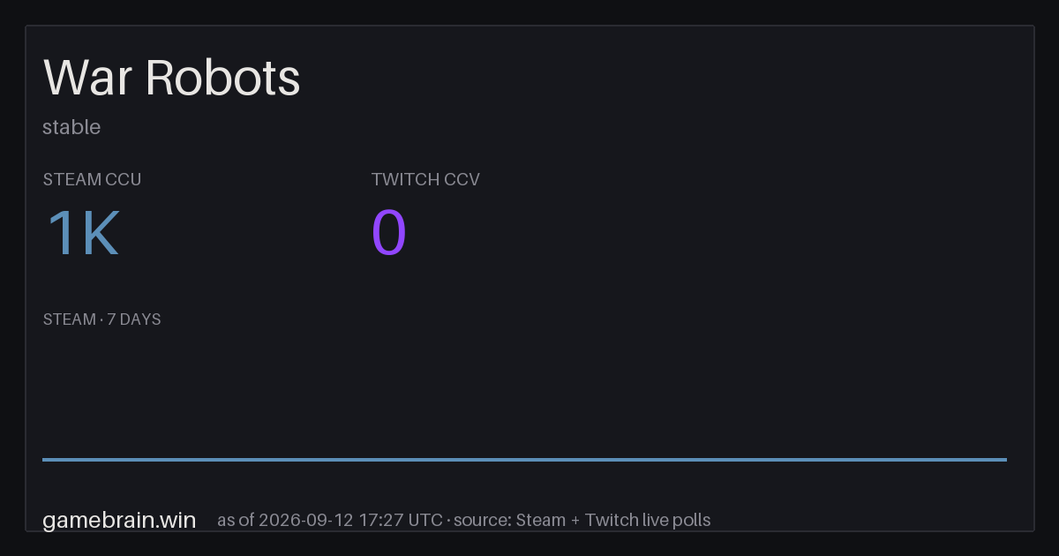This screenshot has width=1059, height=556.
Task: Click the word Robots in the title
Action: pyautogui.click(x=223, y=78)
